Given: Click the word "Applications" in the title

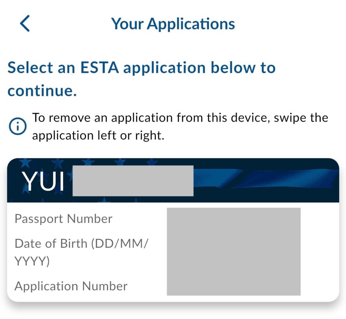Looking at the screenshot, I should click(x=191, y=24).
